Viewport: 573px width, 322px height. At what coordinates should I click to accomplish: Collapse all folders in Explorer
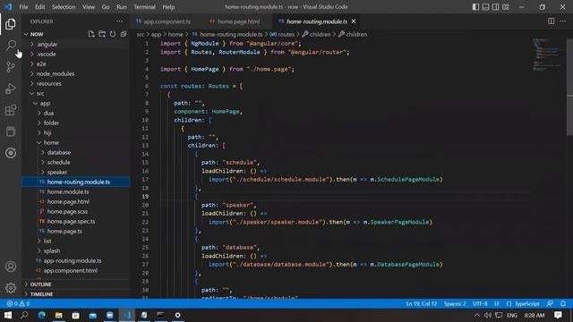pyautogui.click(x=124, y=34)
